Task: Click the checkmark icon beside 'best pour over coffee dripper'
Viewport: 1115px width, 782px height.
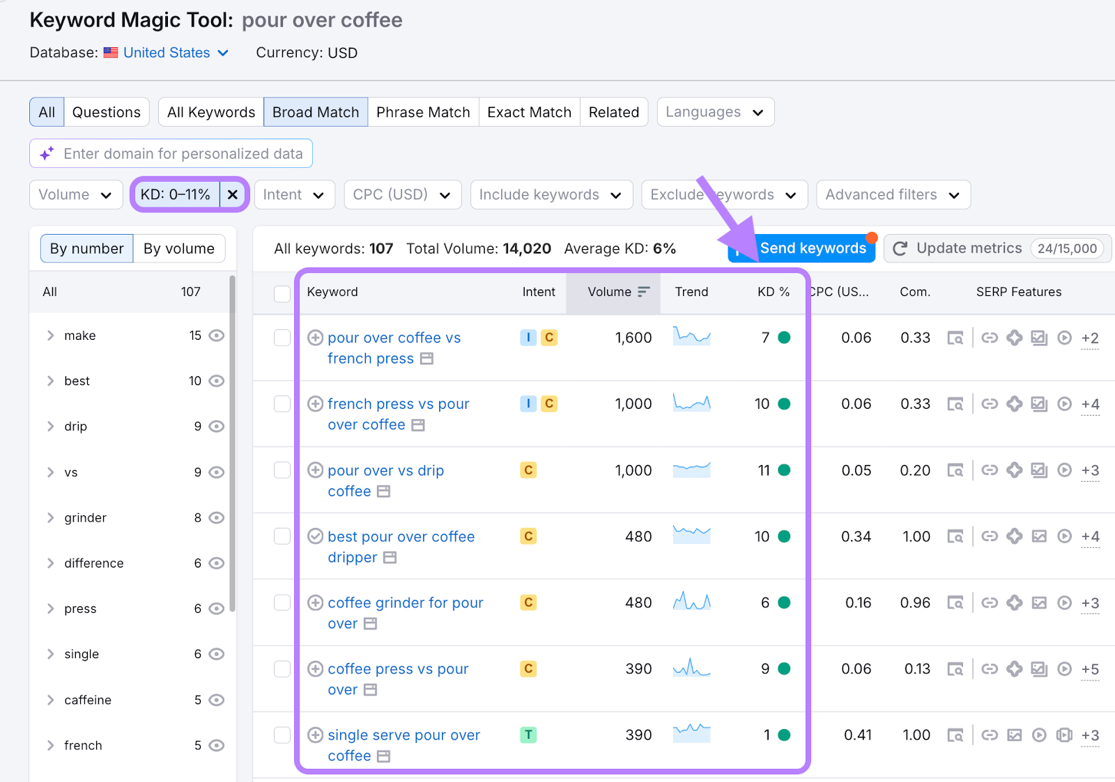Action: tap(315, 536)
